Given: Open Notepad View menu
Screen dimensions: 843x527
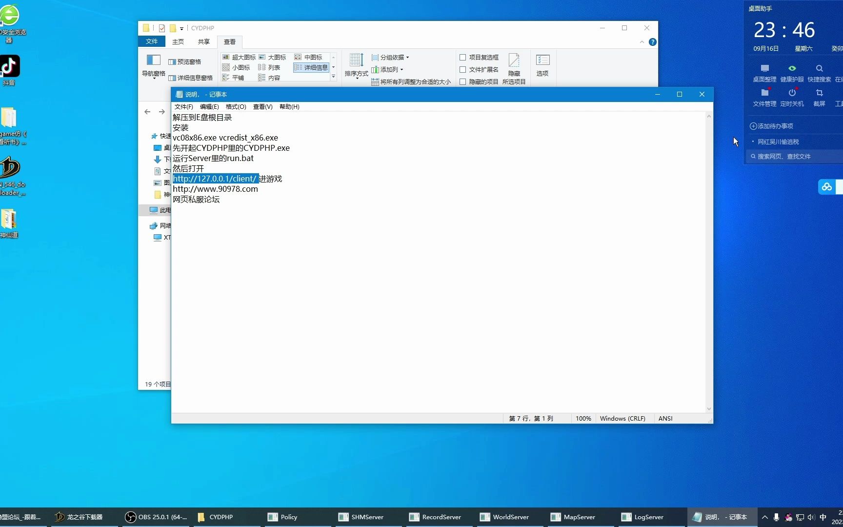Looking at the screenshot, I should (x=262, y=106).
